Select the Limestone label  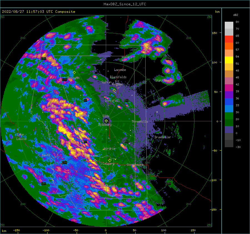52,107
